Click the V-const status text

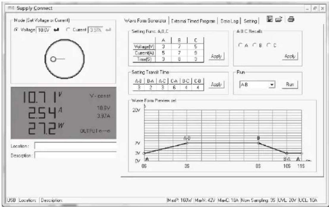click(100, 96)
